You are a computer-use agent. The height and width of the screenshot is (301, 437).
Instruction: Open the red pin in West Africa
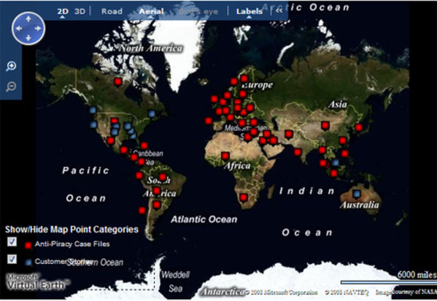point(225,156)
